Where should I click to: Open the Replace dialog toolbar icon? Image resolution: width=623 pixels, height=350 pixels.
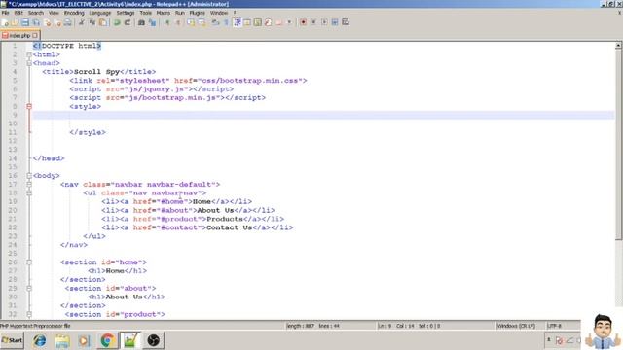click(x=152, y=22)
